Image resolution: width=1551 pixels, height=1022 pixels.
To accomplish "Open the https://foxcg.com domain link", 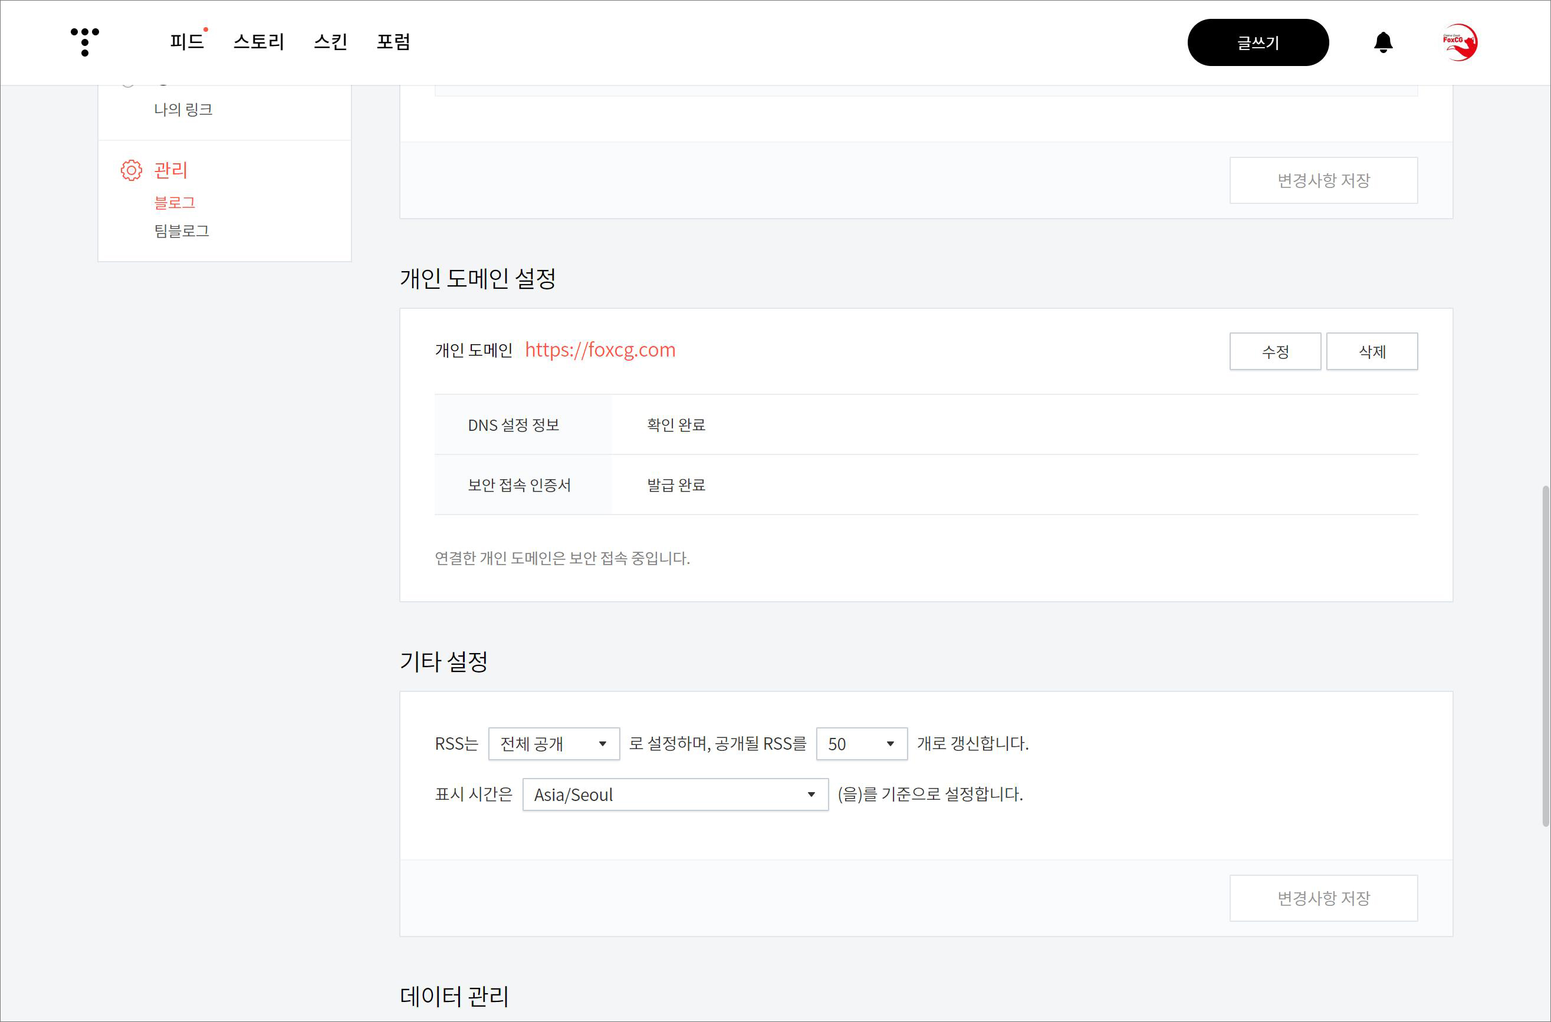I will tap(600, 350).
